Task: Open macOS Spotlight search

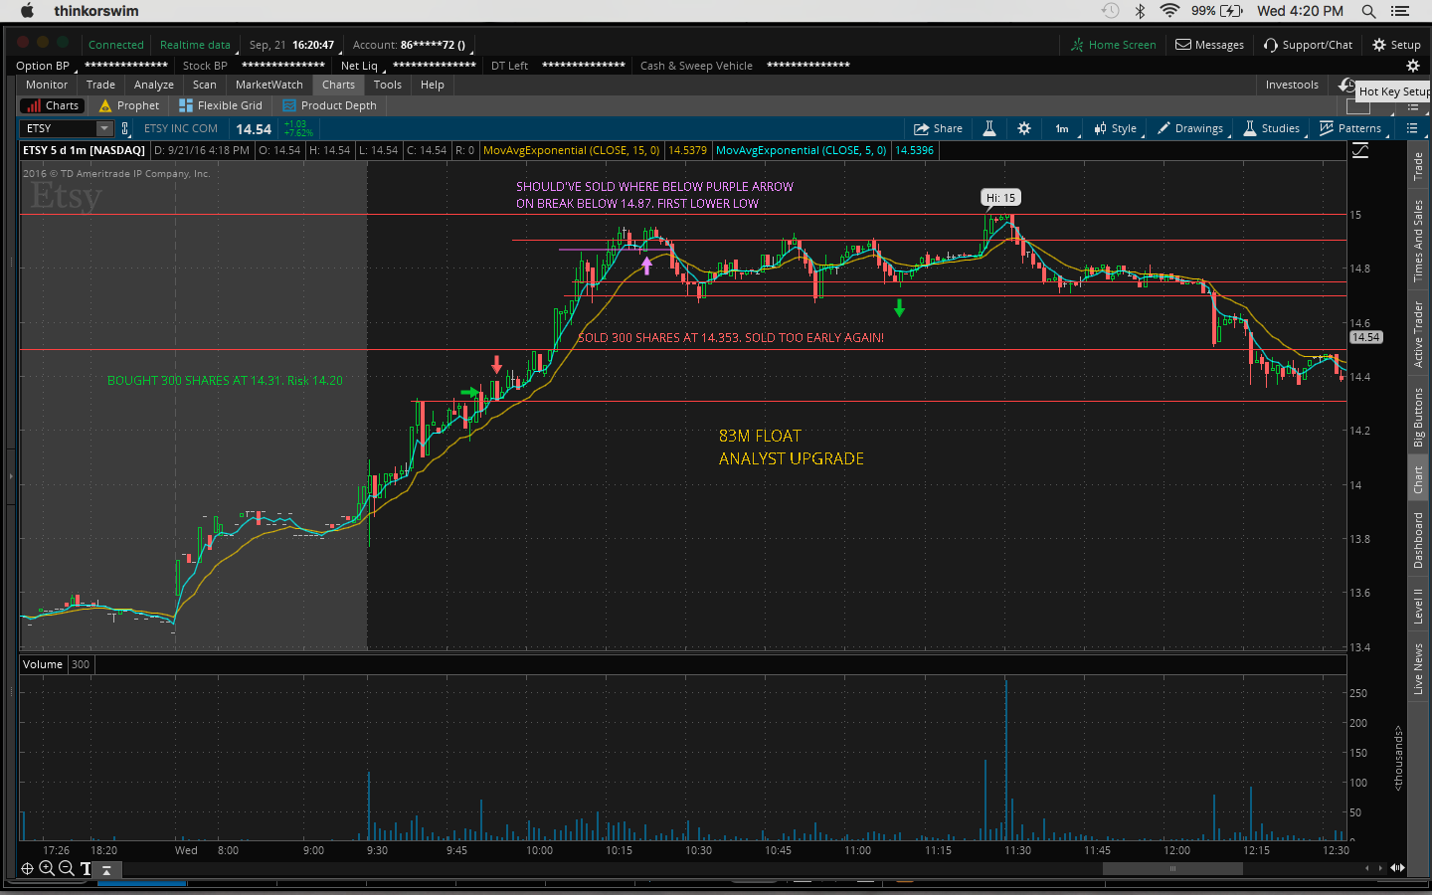Action: pos(1368,11)
